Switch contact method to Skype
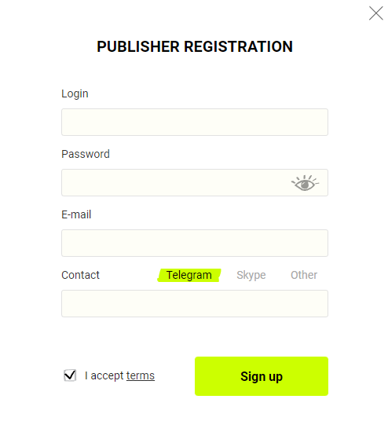 pyautogui.click(x=251, y=275)
